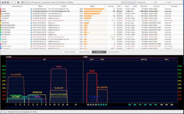
Task: Sort by the Last Seen column header
Action: [174, 6]
